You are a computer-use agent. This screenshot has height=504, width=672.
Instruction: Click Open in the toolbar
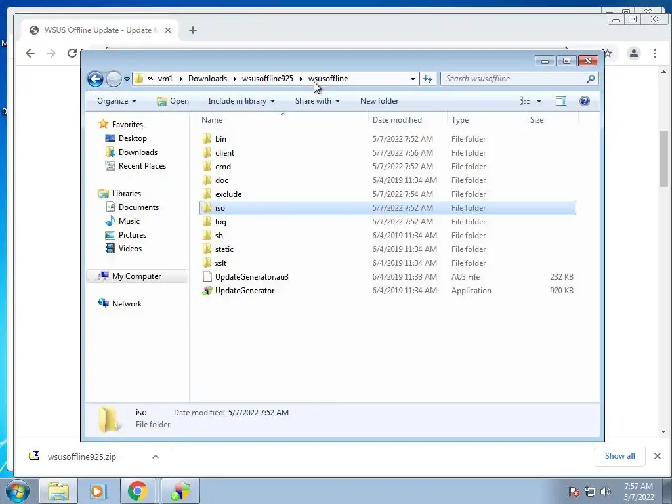point(173,101)
